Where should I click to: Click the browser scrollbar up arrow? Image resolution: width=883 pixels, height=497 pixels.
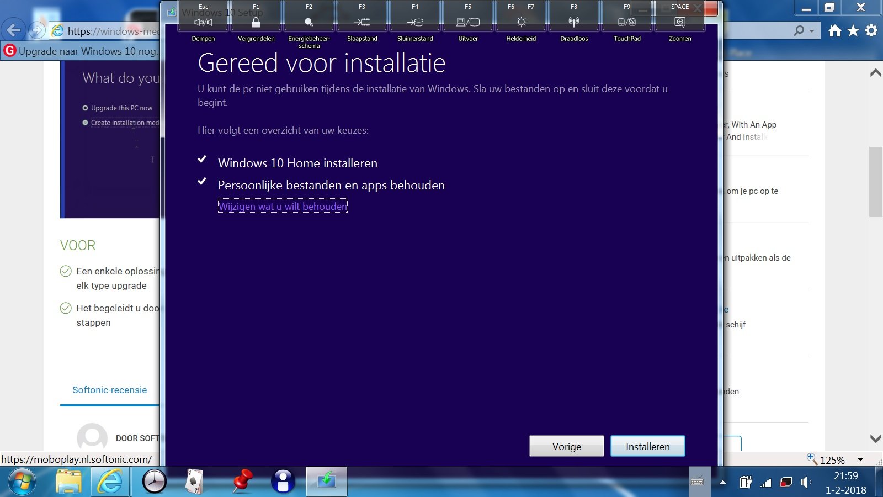tap(876, 73)
